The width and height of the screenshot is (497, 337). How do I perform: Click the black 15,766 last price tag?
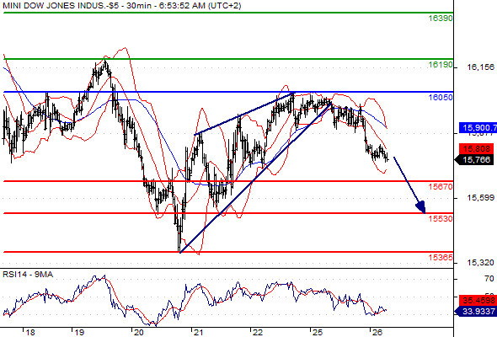pyautogui.click(x=474, y=160)
